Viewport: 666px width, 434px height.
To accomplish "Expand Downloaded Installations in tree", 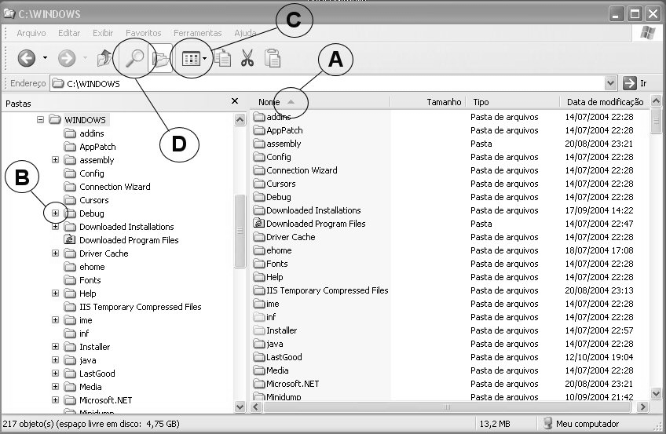I will [55, 227].
